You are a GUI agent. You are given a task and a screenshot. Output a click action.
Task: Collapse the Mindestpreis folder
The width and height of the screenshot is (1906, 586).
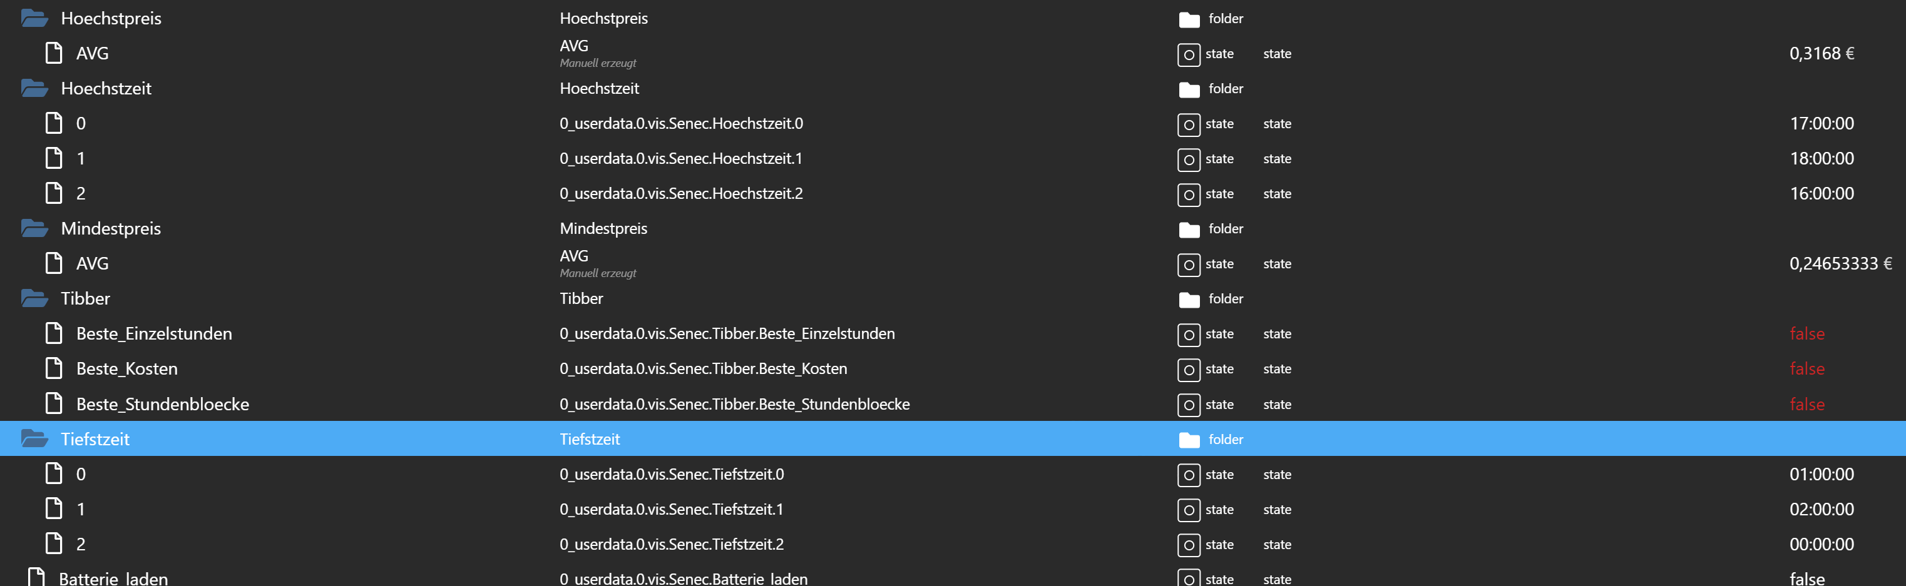35,228
